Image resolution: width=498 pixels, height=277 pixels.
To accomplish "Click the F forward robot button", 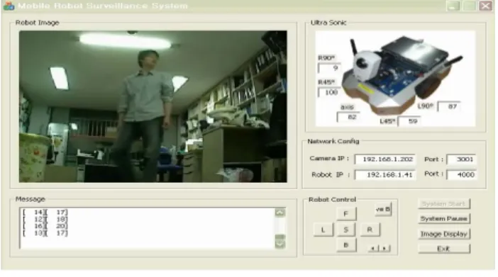I will [x=346, y=214].
